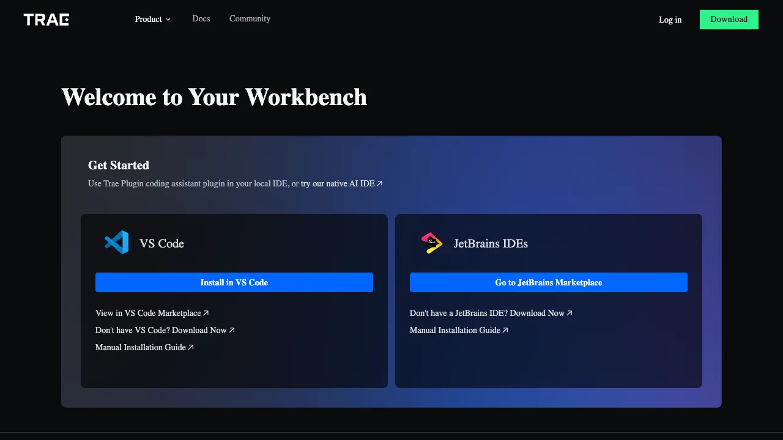The width and height of the screenshot is (783, 440).
Task: Click the JetBrains IDEs card title text
Action: pos(491,243)
